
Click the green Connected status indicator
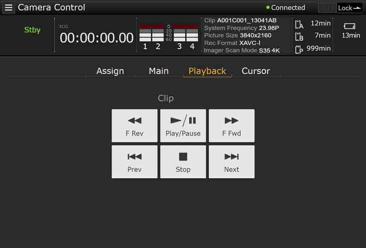click(268, 7)
